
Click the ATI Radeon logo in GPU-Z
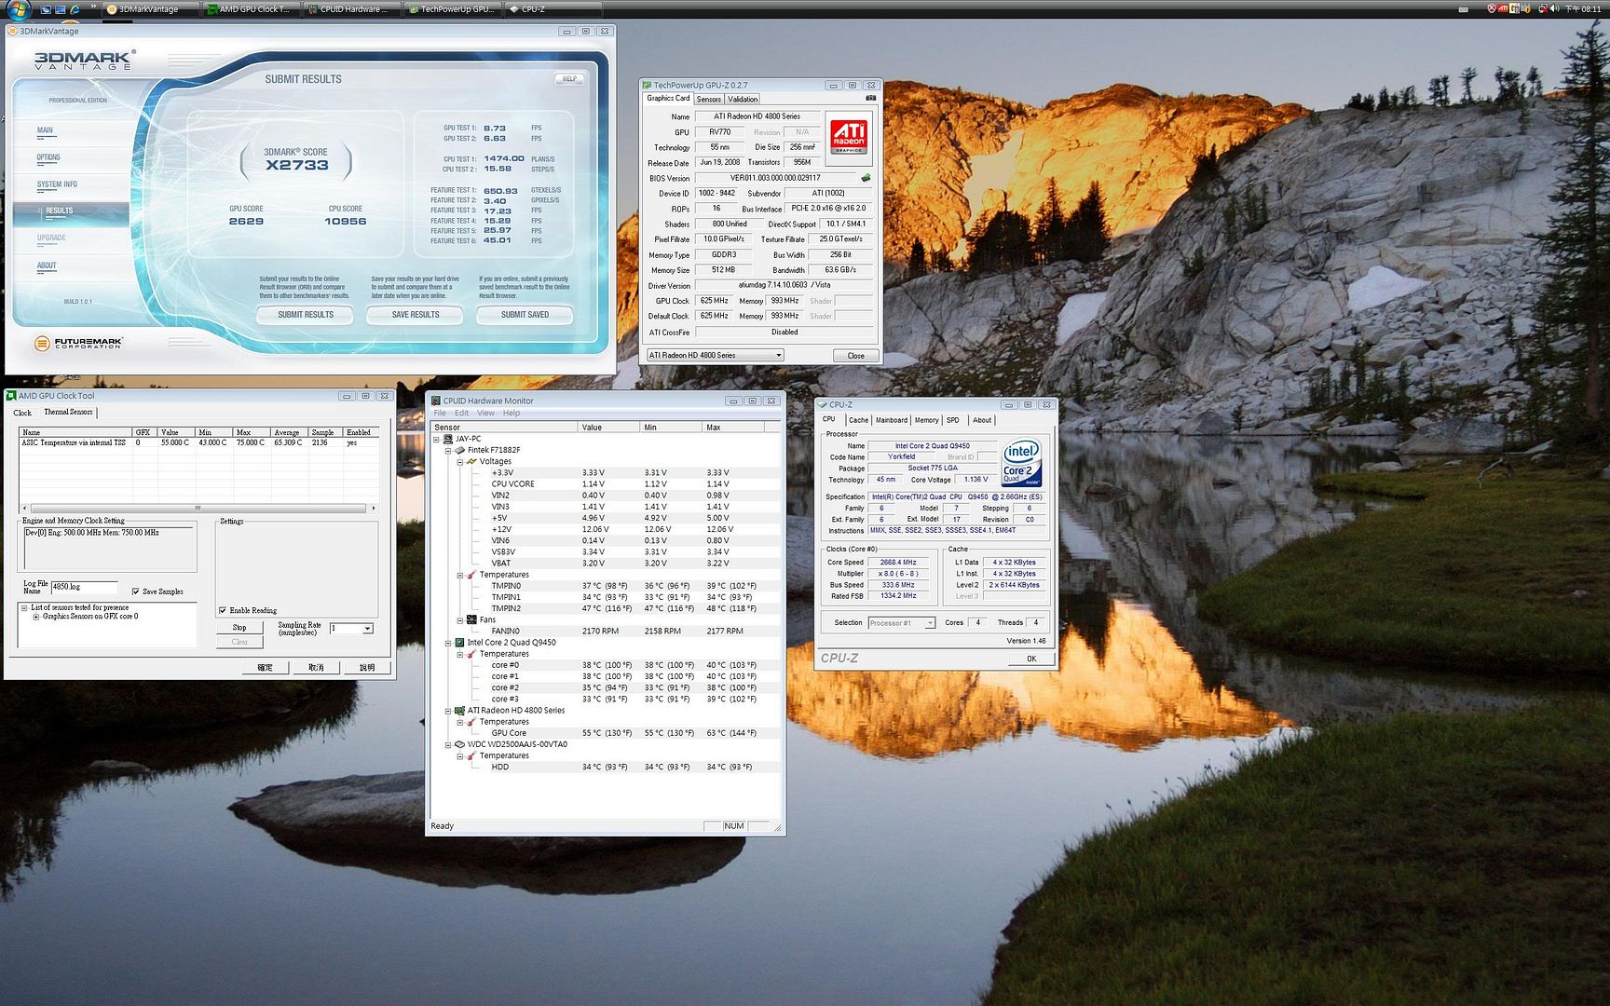849,136
